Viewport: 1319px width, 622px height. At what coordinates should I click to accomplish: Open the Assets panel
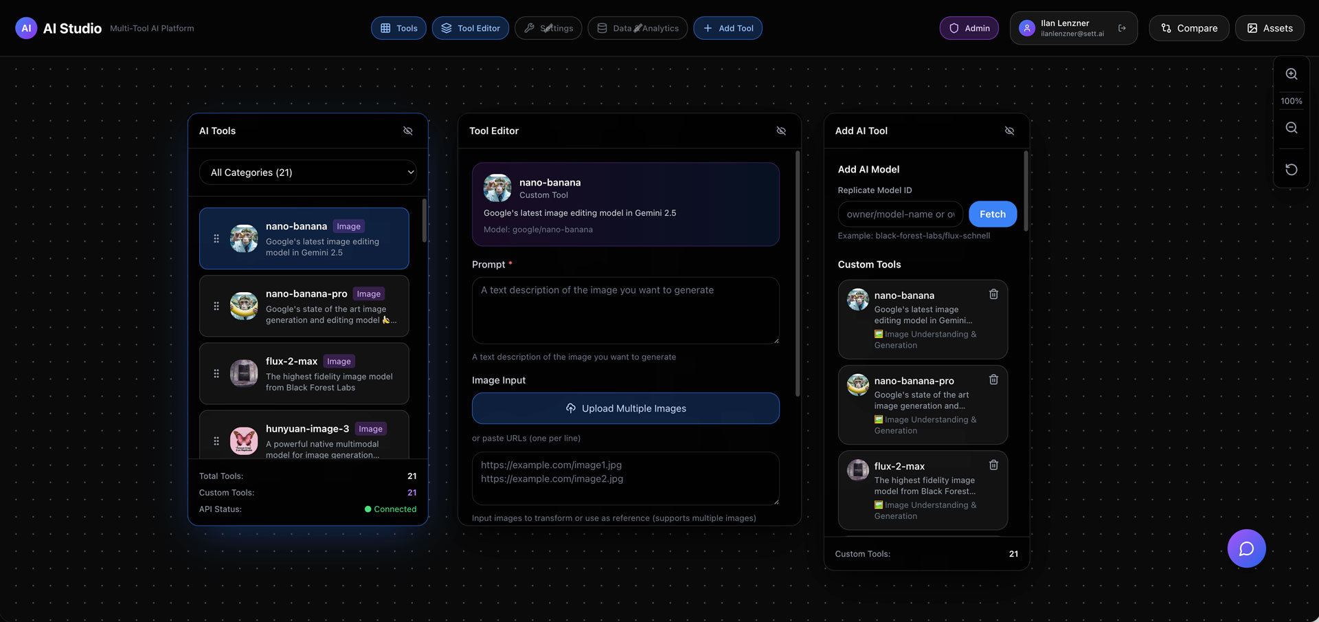[x=1269, y=28]
